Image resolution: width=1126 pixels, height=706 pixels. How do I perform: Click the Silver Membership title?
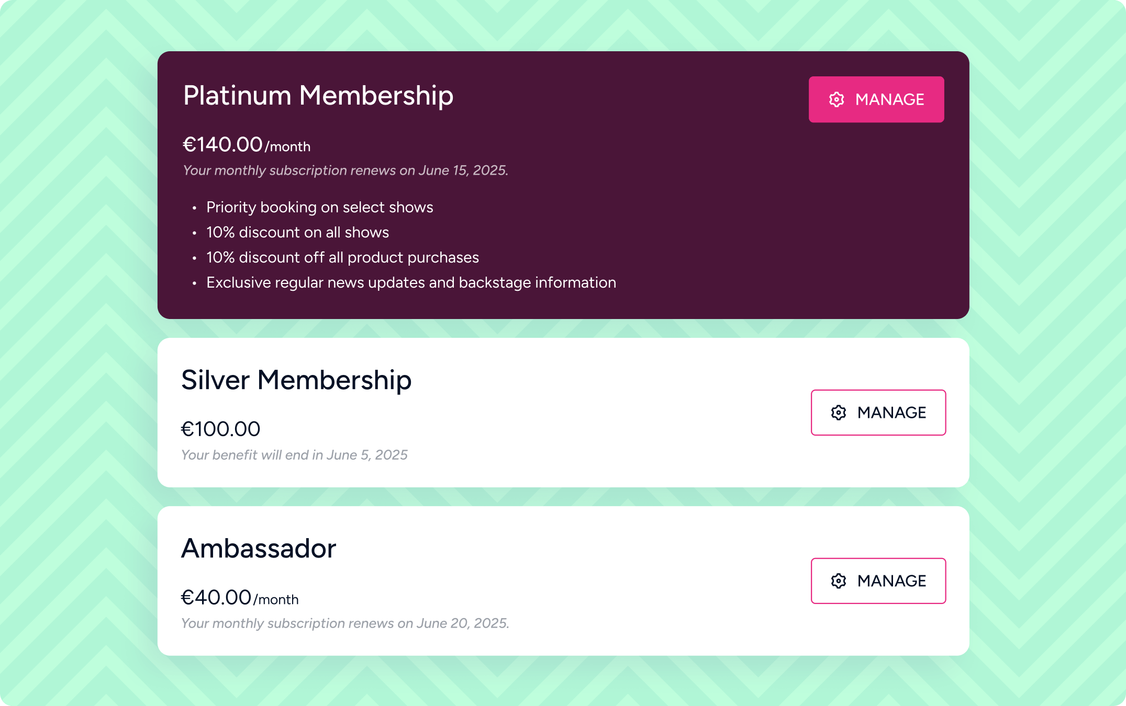point(296,380)
